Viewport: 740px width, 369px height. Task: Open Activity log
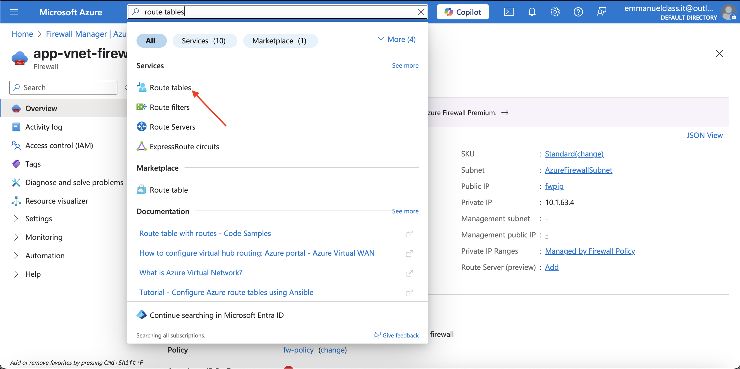(x=44, y=127)
